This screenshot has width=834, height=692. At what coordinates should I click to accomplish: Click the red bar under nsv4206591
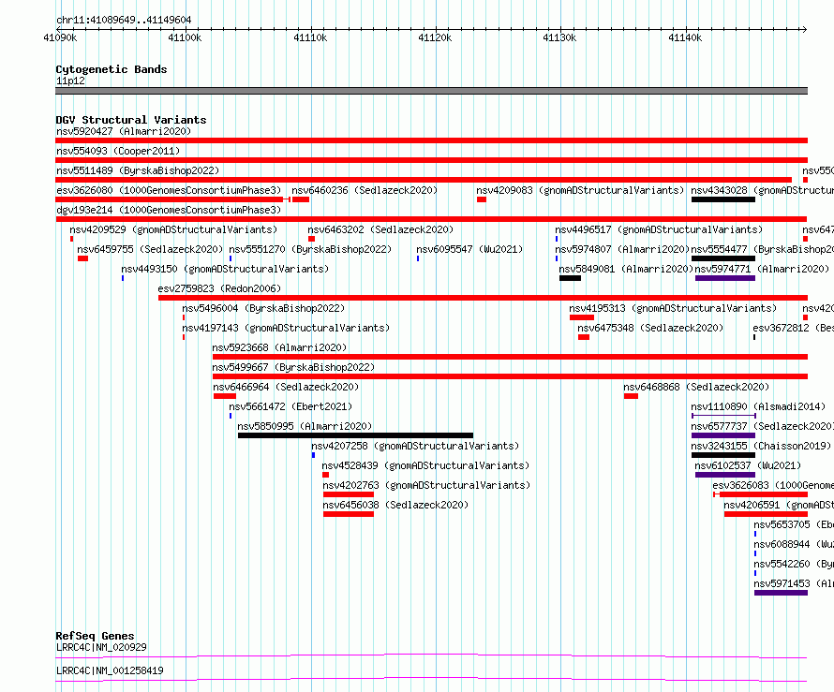(x=766, y=514)
